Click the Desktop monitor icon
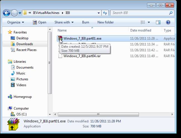181x138 pixels. (13, 38)
